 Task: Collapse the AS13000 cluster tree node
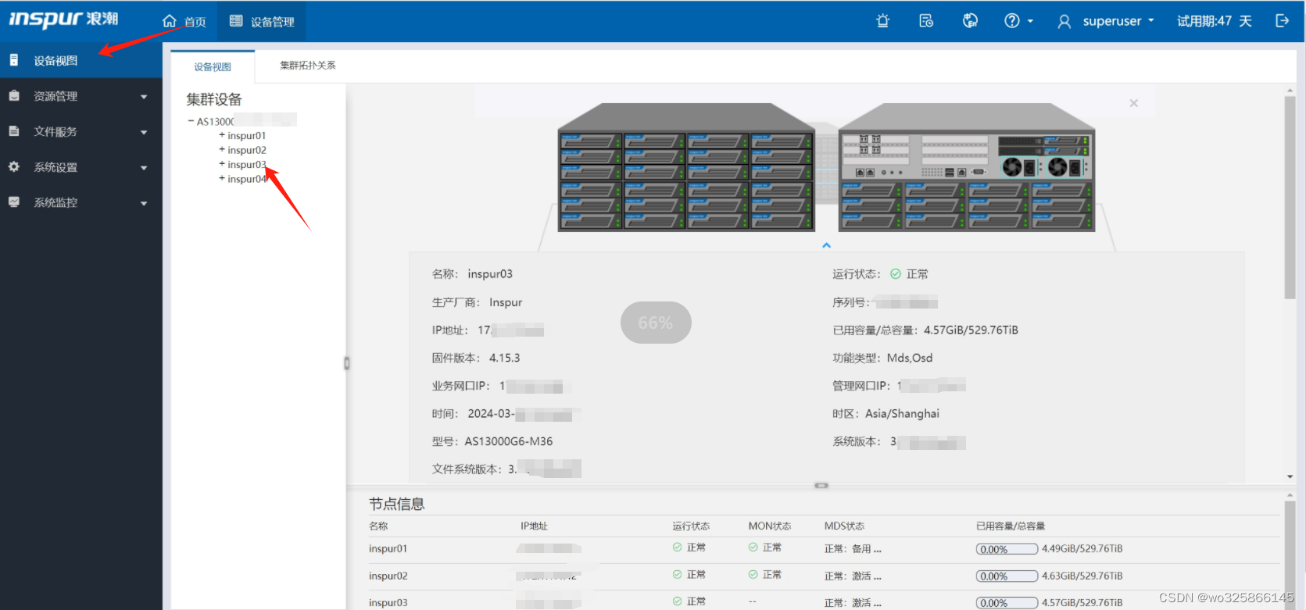coord(191,121)
